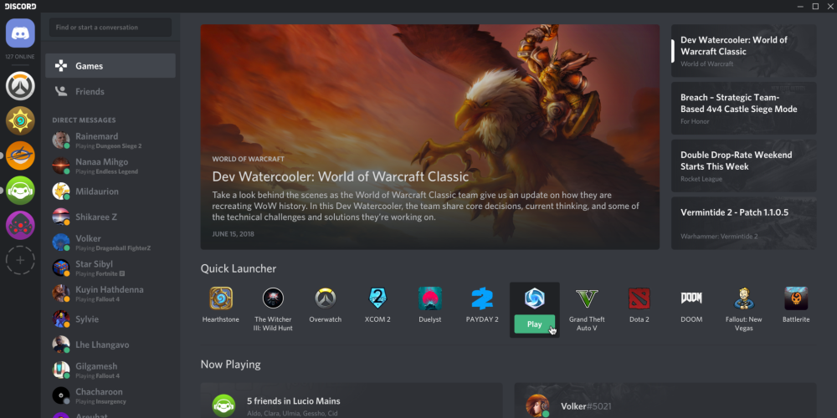The image size is (837, 418).
Task: Open the World of Warcraft Classic featured banner
Action: (429, 137)
